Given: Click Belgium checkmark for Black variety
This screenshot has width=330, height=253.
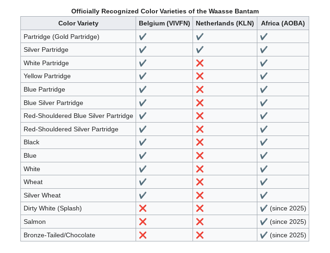Looking at the screenshot, I should pos(143,142).
